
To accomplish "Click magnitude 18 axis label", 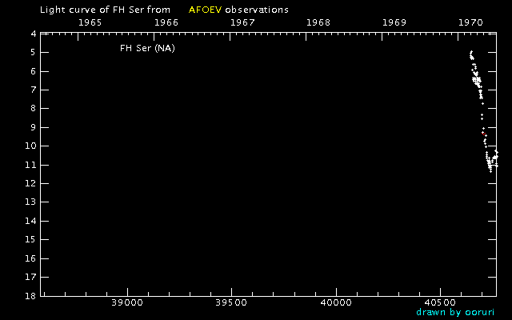I will tap(30, 296).
